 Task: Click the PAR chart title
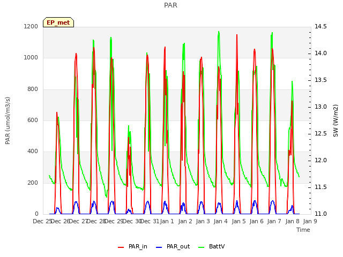(170, 5)
